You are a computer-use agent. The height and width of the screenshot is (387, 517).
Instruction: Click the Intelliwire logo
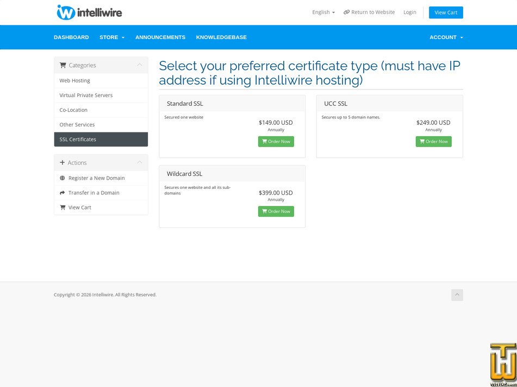(89, 12)
